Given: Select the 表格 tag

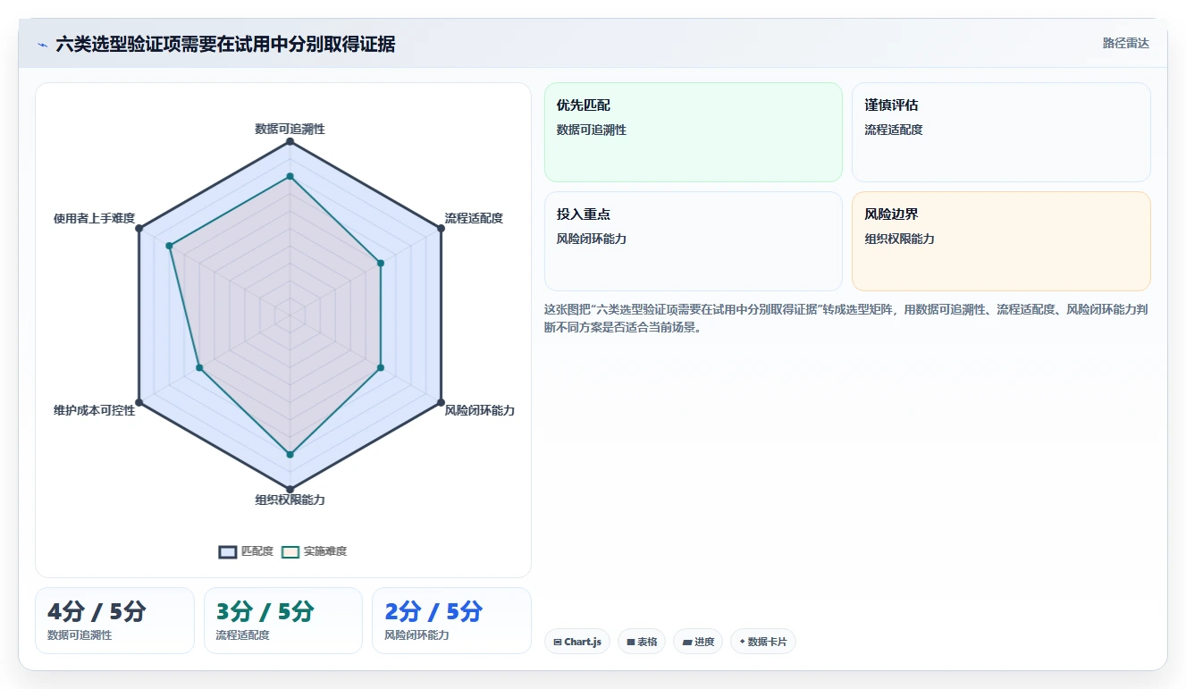Looking at the screenshot, I should click(642, 642).
